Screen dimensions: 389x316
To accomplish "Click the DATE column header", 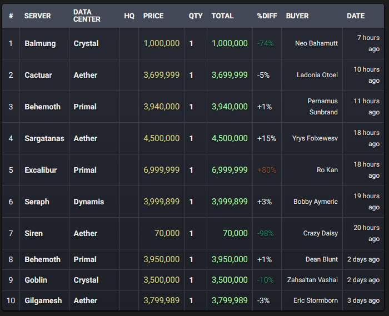I will [356, 16].
